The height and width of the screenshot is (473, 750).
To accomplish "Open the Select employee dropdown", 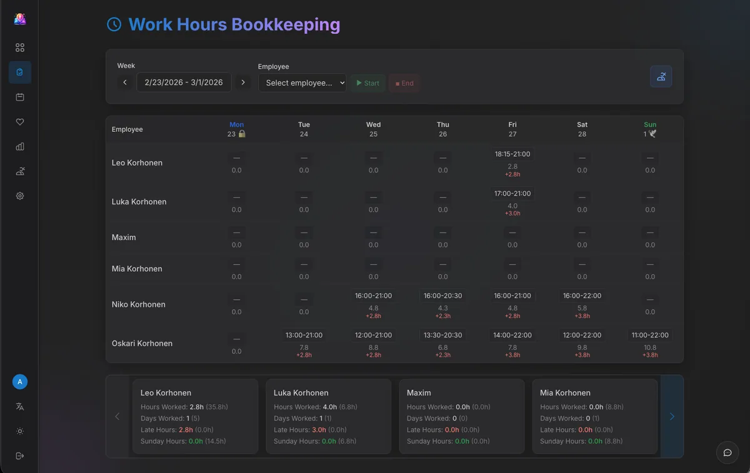I will [302, 82].
